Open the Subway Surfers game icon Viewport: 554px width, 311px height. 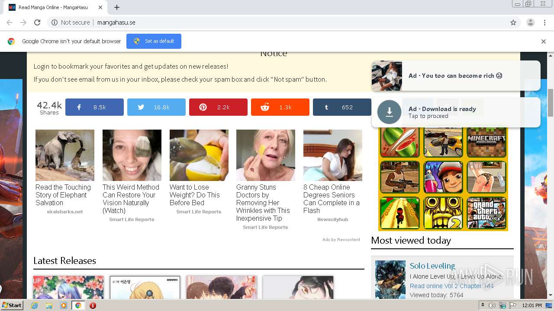443,177
